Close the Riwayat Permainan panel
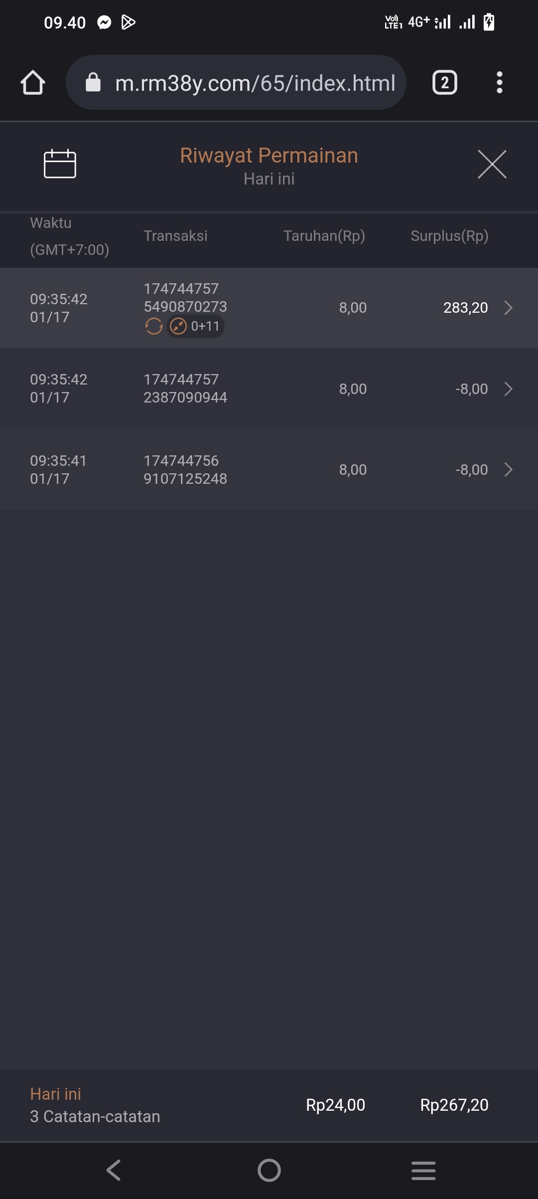 tap(492, 164)
